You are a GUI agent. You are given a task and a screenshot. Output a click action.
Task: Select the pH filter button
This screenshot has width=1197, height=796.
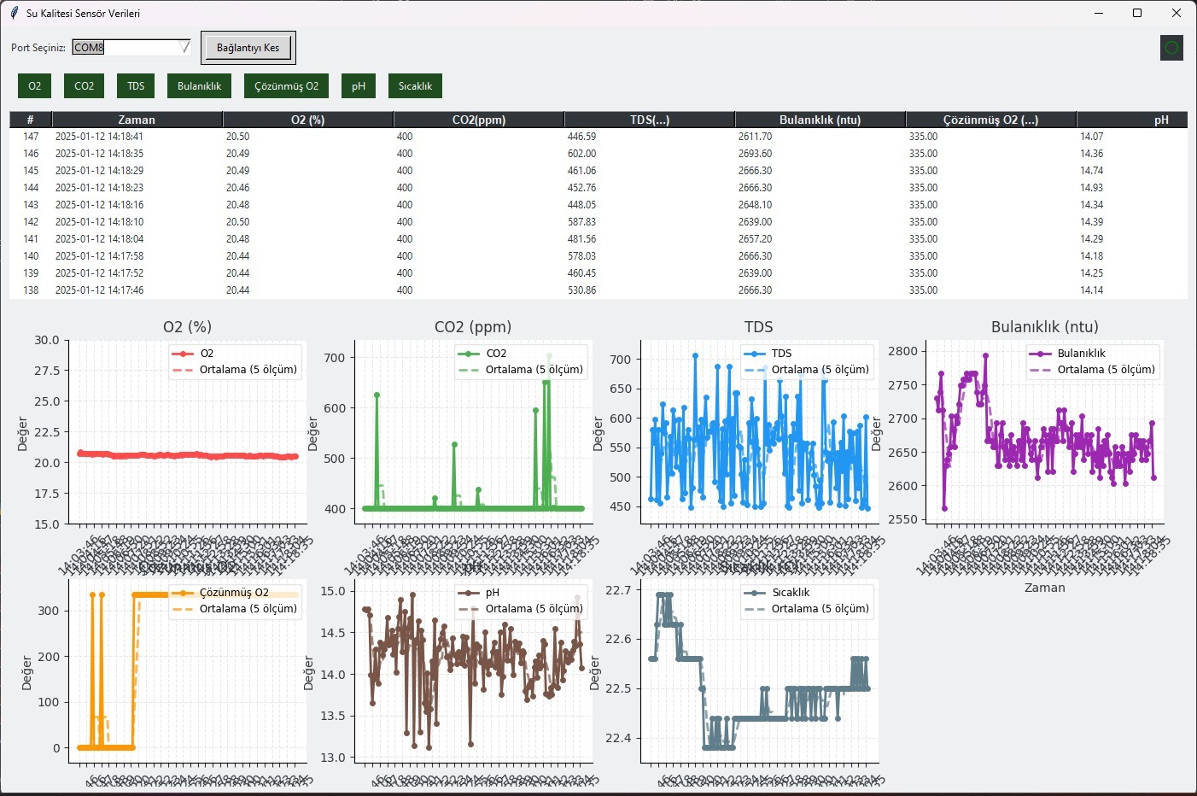click(x=359, y=85)
